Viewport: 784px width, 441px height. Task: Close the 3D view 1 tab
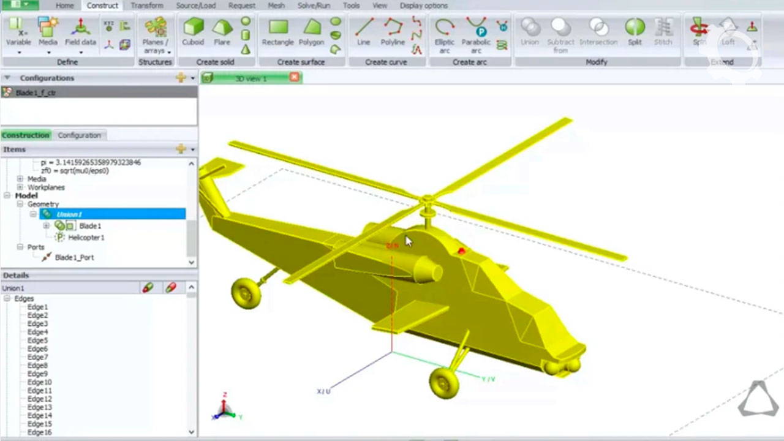pyautogui.click(x=294, y=78)
